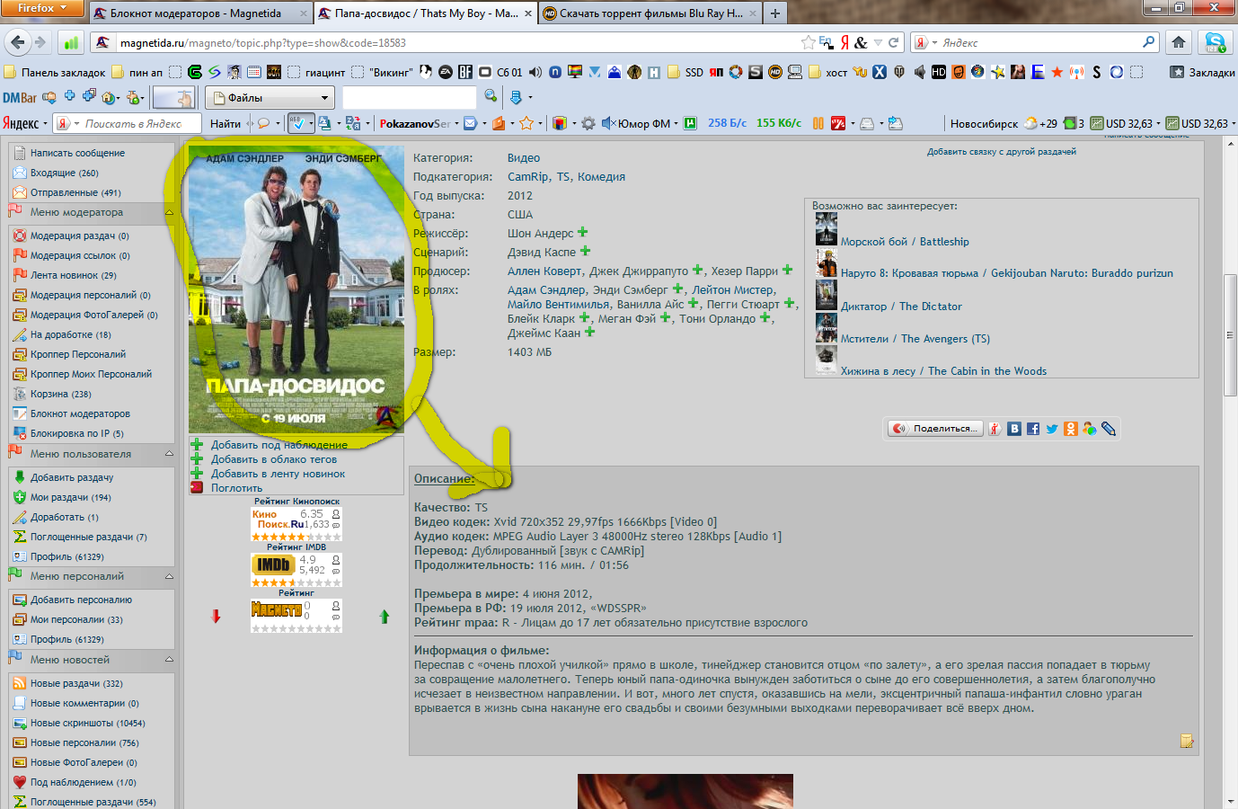Viewport: 1238px width, 809px height.
Task: Open Корзина (238)
Action: (61, 394)
